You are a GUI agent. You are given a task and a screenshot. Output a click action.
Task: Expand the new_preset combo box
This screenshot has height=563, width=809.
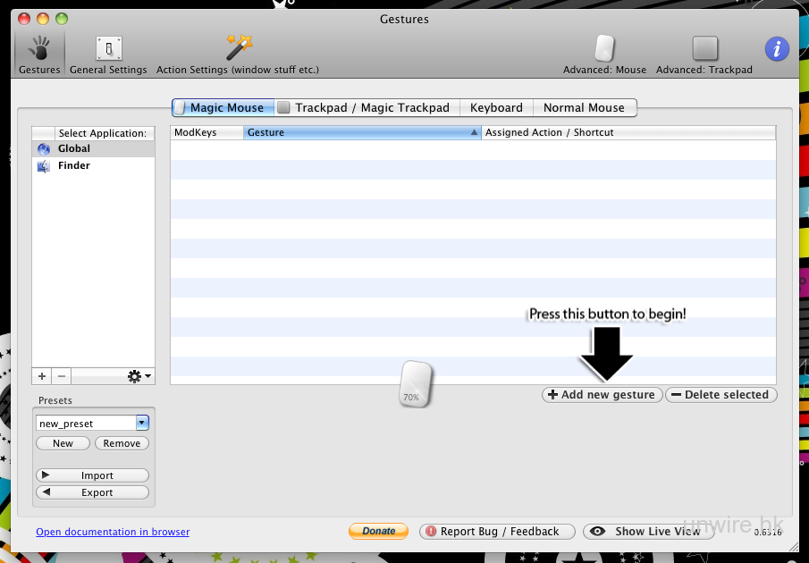tap(142, 423)
